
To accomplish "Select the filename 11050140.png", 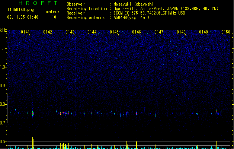I will coord(21,10).
